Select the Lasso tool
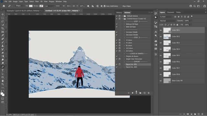Screen dimensions: 207x116 (3, 21)
